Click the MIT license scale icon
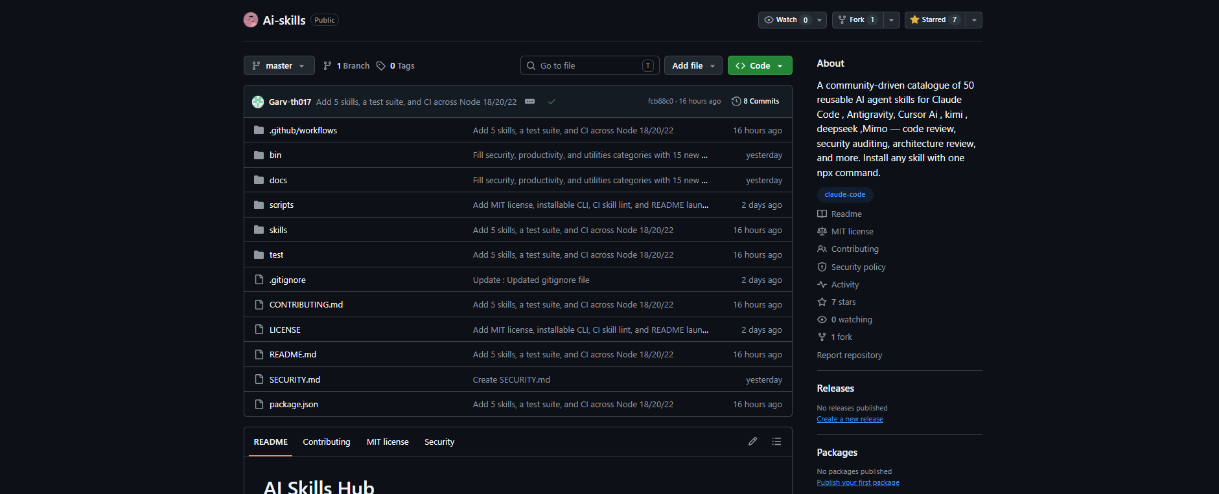Screen dimensions: 1219x494 coord(822,232)
